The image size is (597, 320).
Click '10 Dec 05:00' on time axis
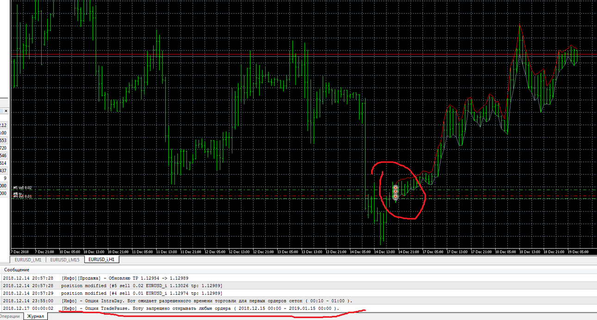(71, 252)
